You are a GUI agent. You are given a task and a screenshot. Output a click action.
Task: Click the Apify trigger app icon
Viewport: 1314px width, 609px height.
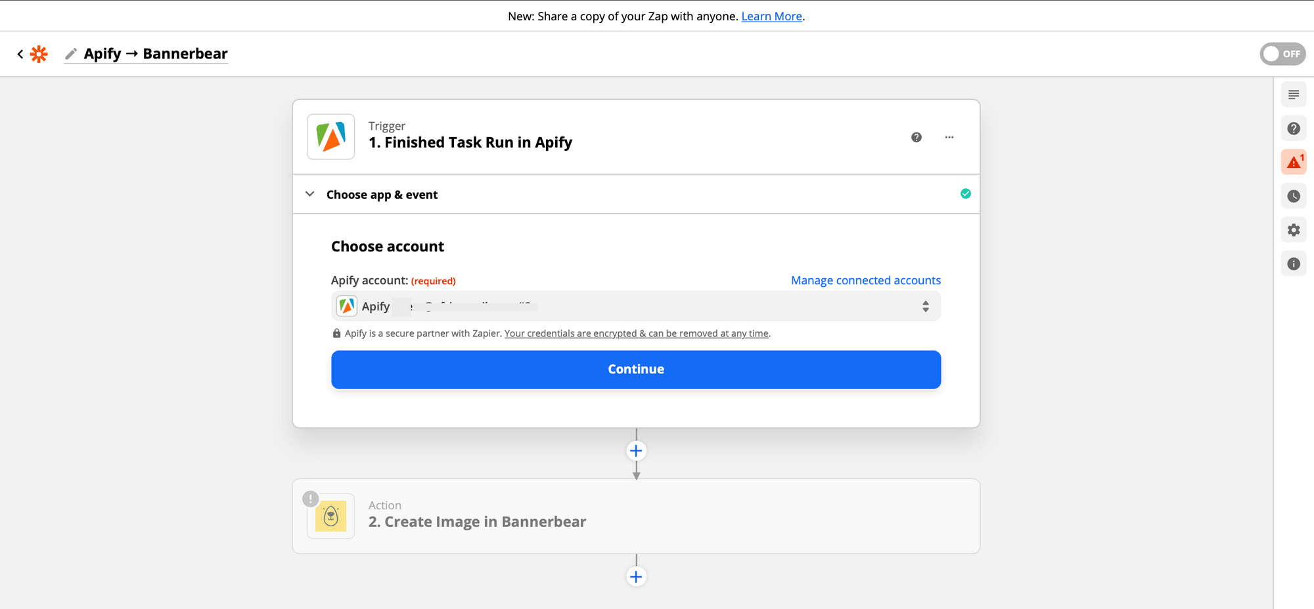tap(331, 137)
